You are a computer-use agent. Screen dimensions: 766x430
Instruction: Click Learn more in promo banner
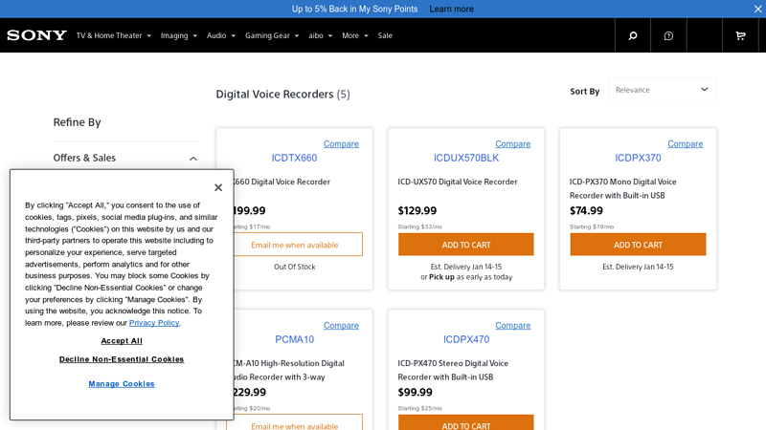click(x=451, y=9)
